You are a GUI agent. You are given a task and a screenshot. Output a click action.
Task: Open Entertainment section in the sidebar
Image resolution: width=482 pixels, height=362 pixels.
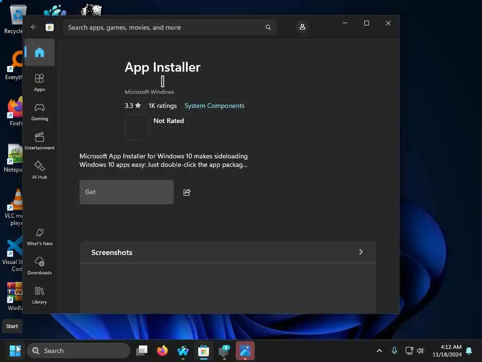click(x=40, y=141)
